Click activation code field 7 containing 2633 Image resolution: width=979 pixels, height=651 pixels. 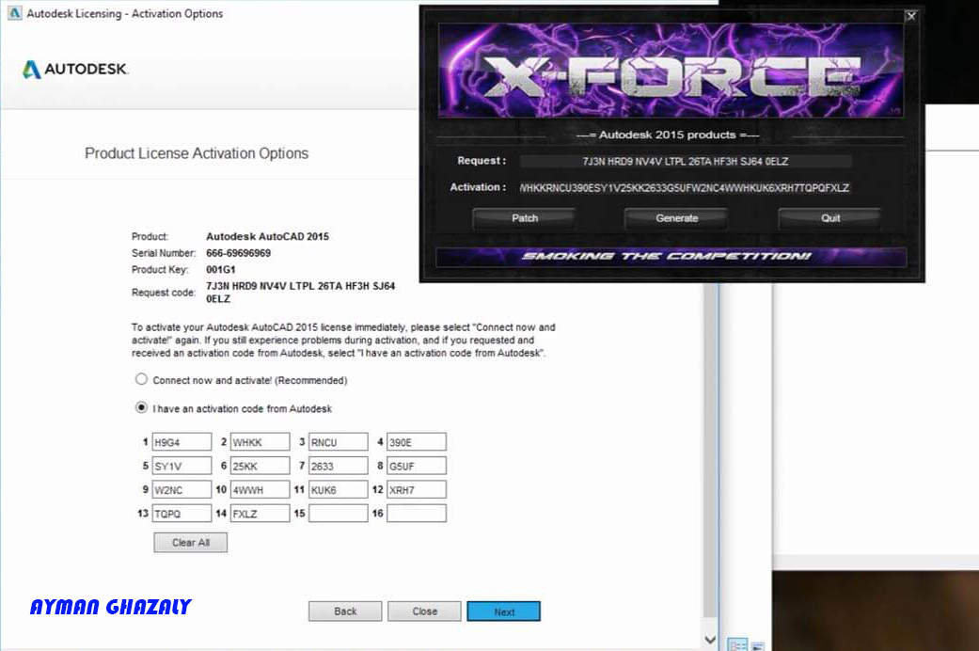[x=338, y=466]
